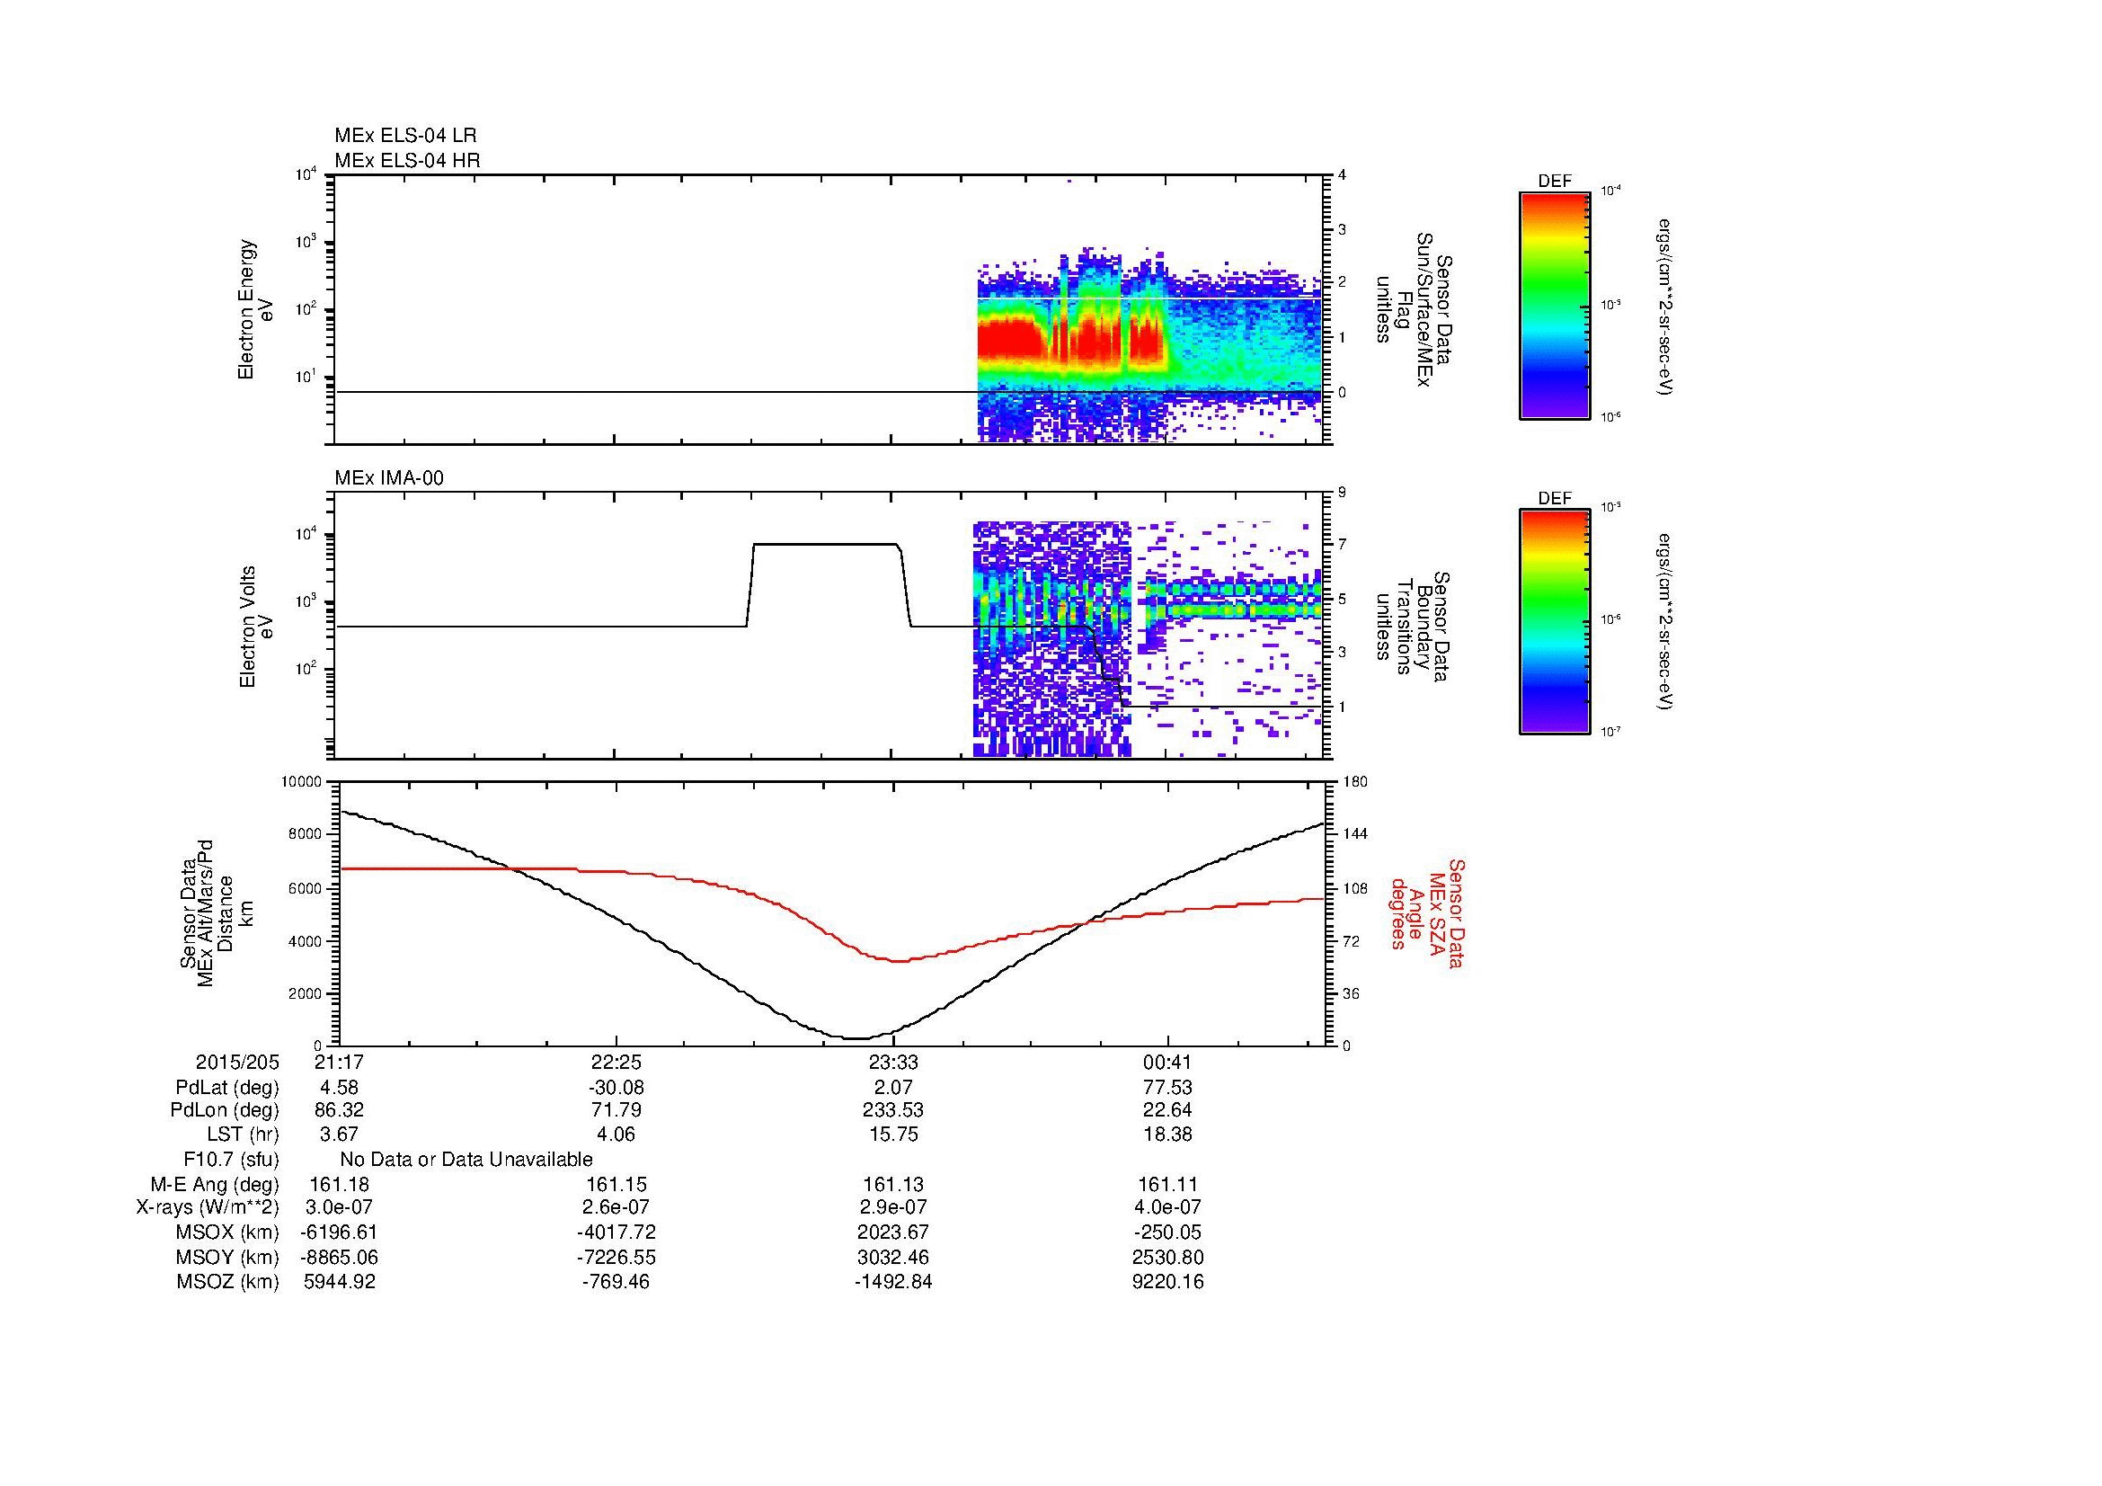Click the 'M-E Ang (deg)' row label

point(215,1185)
